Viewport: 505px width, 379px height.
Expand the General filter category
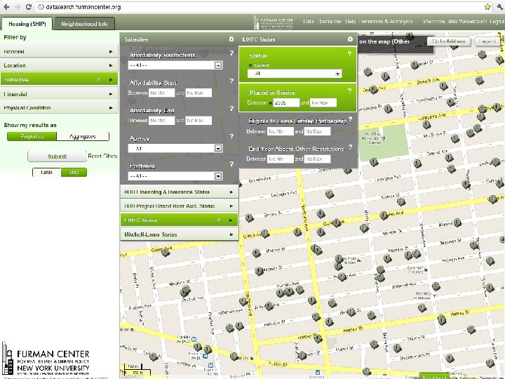(x=59, y=51)
